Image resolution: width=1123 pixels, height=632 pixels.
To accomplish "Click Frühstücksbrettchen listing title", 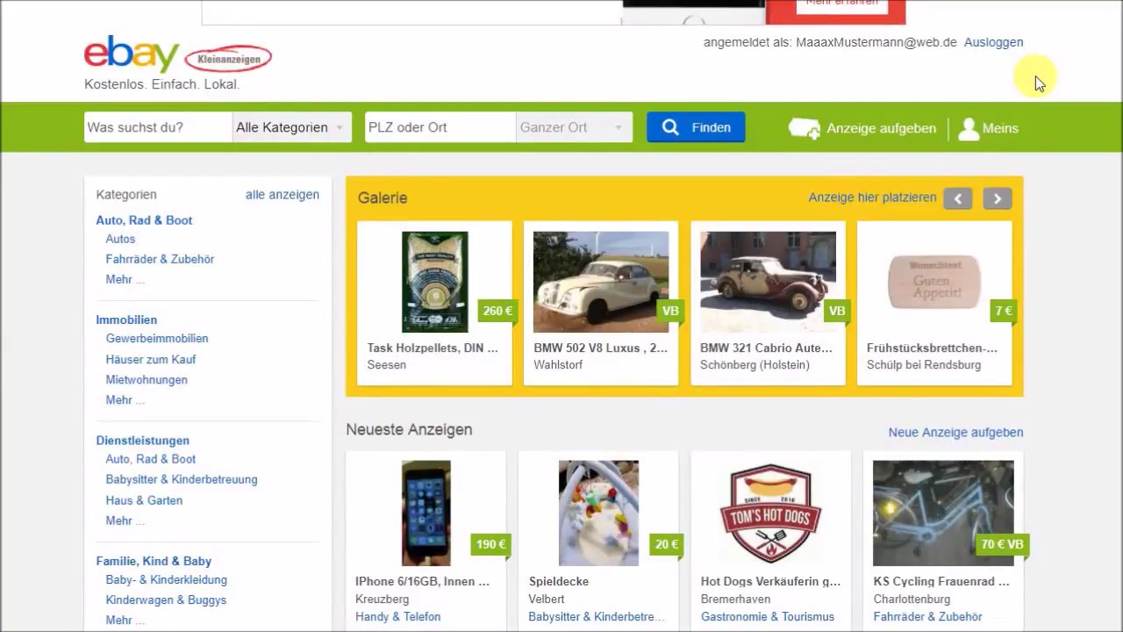I will point(932,348).
